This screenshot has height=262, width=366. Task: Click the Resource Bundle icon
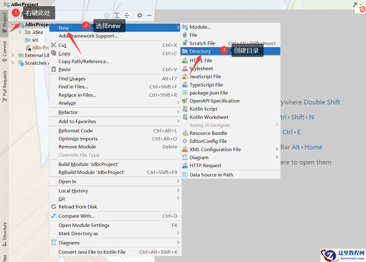185,133
